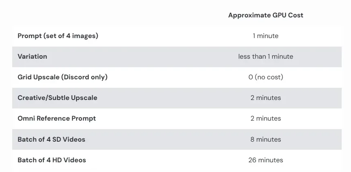
Task: Click the Approximate GPU Cost column header
Action: pyautogui.click(x=265, y=15)
